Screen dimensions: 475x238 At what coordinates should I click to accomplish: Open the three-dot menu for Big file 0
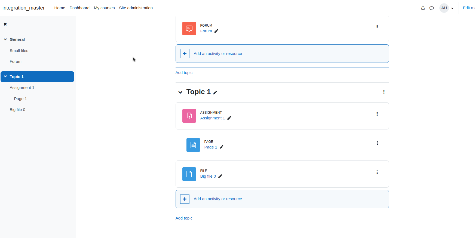377,172
